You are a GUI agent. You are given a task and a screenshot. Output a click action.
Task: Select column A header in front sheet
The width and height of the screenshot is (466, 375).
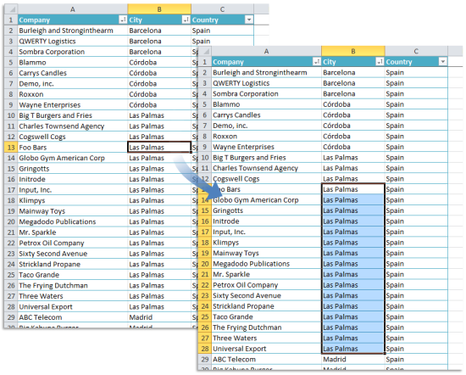tap(266, 52)
